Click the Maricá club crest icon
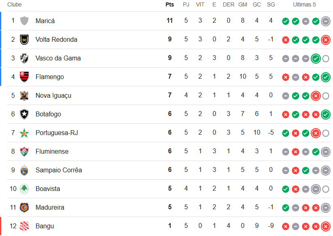The height and width of the screenshot is (236, 333). [24, 21]
